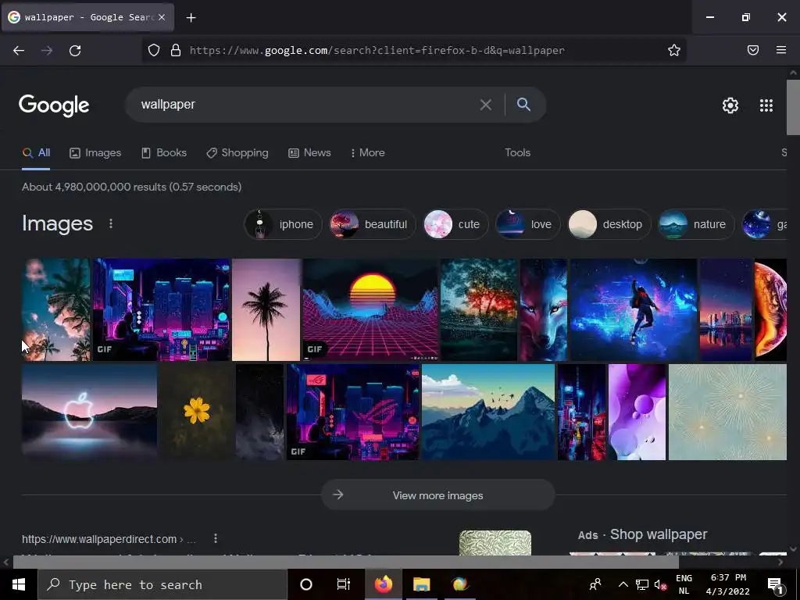Open Google quick settings gear
The image size is (800, 600).
[x=730, y=105]
